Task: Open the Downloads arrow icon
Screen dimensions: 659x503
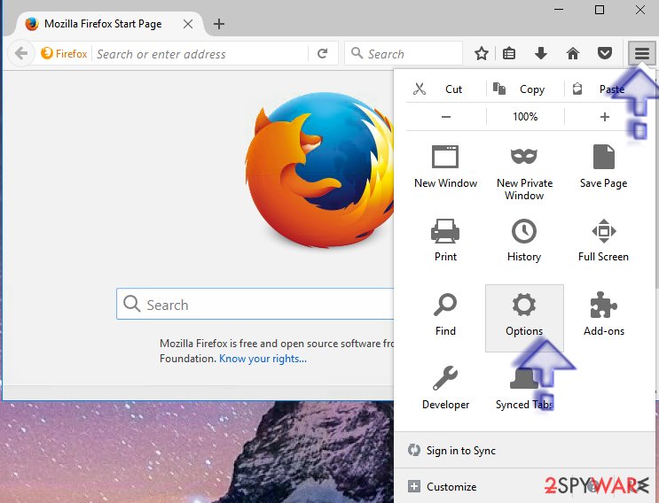Action: (x=541, y=53)
